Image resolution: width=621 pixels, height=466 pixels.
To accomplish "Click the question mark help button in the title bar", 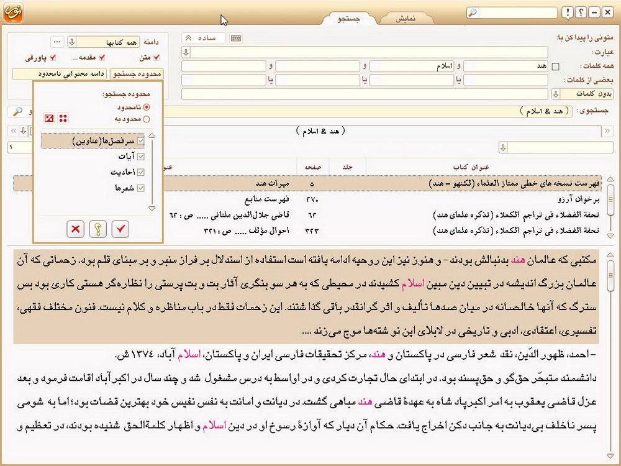I will 581,12.
